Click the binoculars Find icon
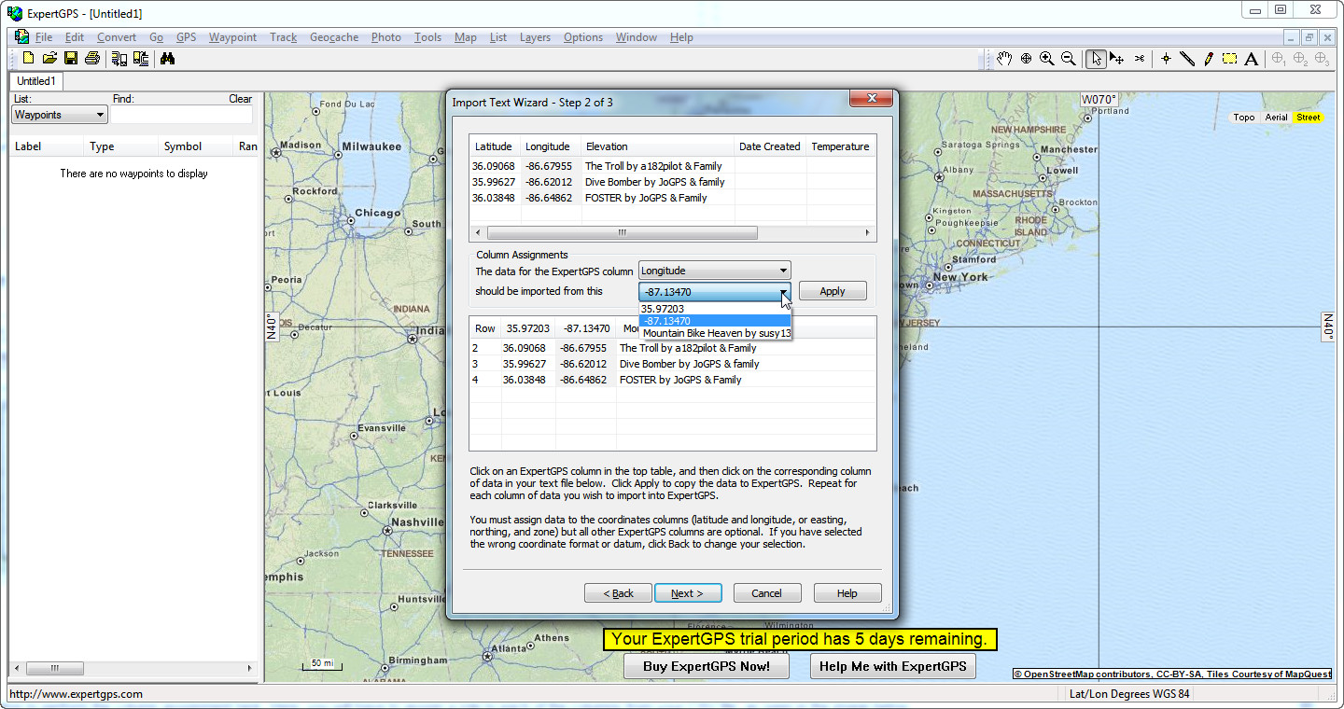The image size is (1344, 709). (168, 59)
